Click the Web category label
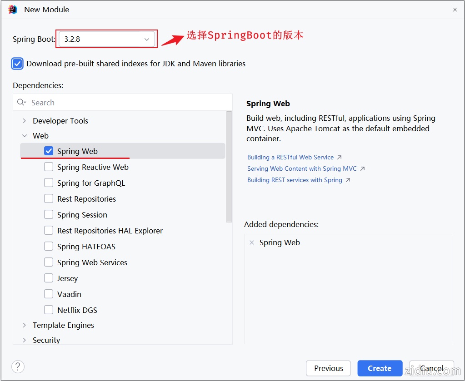The height and width of the screenshot is (381, 465). (40, 136)
